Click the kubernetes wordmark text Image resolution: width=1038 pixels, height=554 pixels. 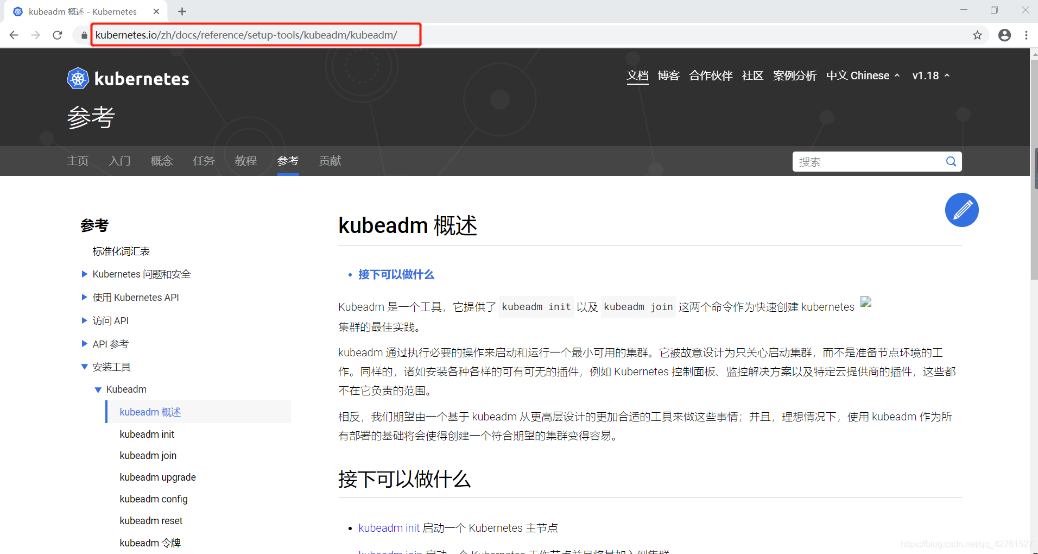click(x=142, y=79)
